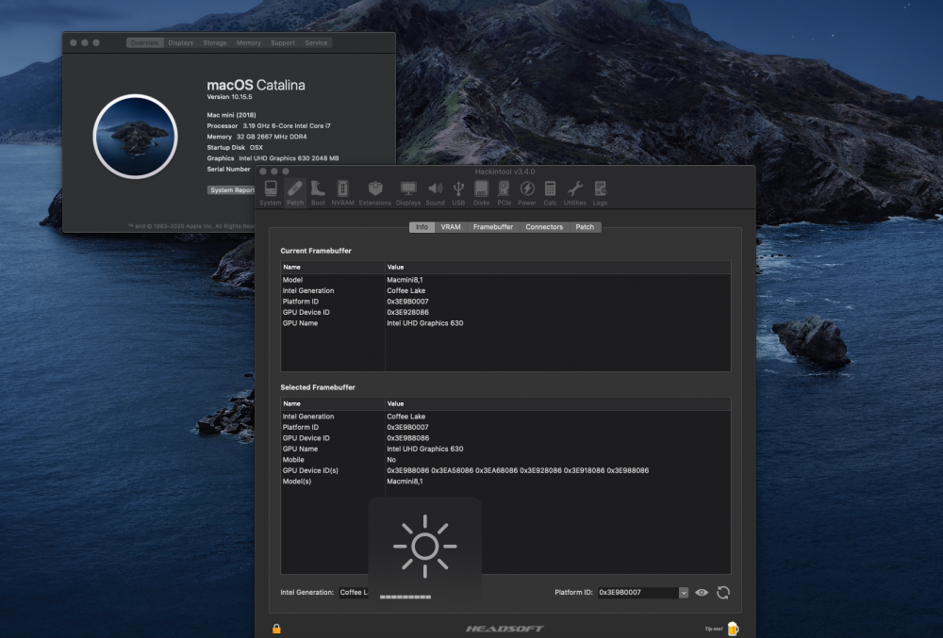Select the GPU Device ID(s) row
Screen dimensions: 943x638
click(x=505, y=470)
